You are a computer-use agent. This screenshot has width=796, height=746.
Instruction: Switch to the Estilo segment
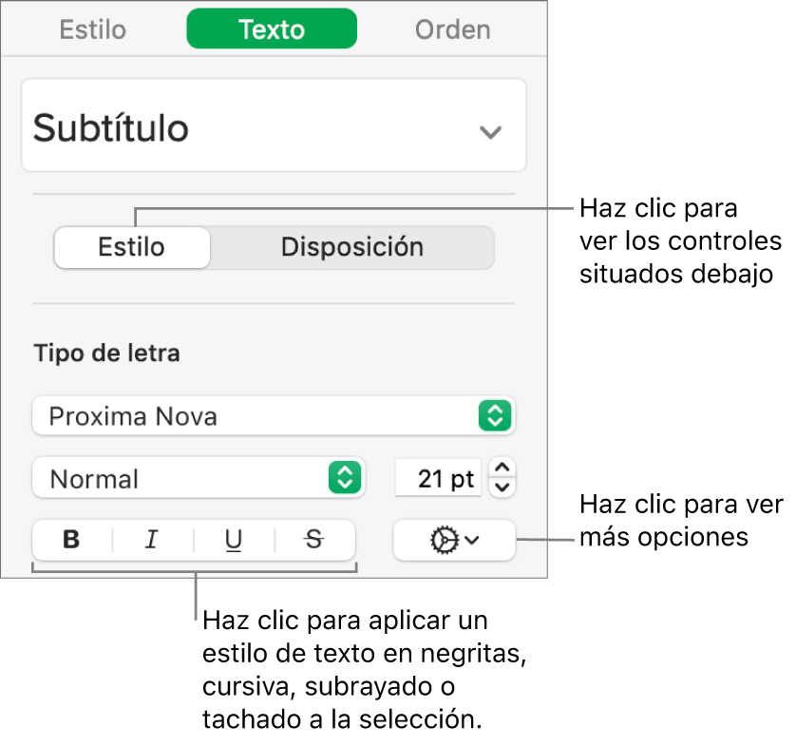tap(132, 247)
